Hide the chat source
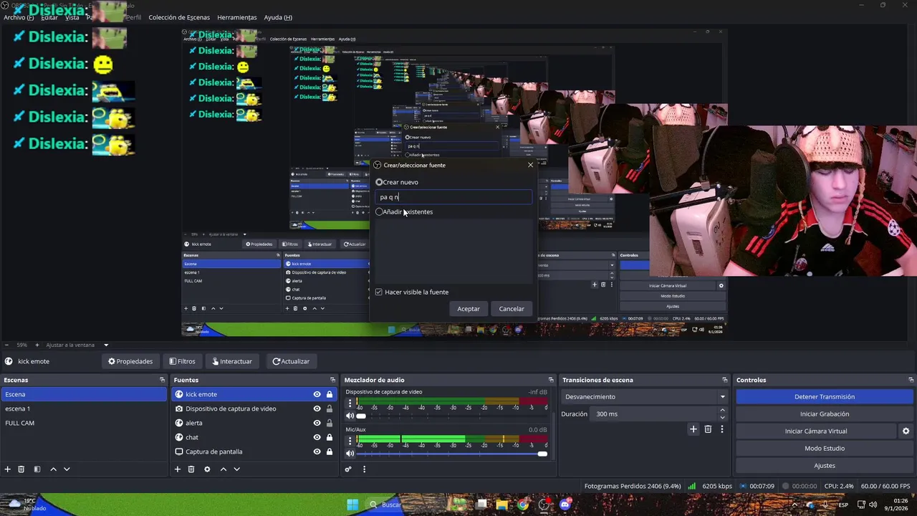 (x=317, y=437)
